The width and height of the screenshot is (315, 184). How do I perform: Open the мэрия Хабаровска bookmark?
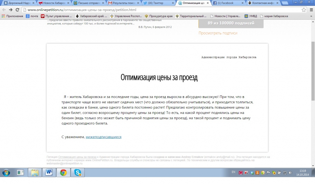[274, 16]
